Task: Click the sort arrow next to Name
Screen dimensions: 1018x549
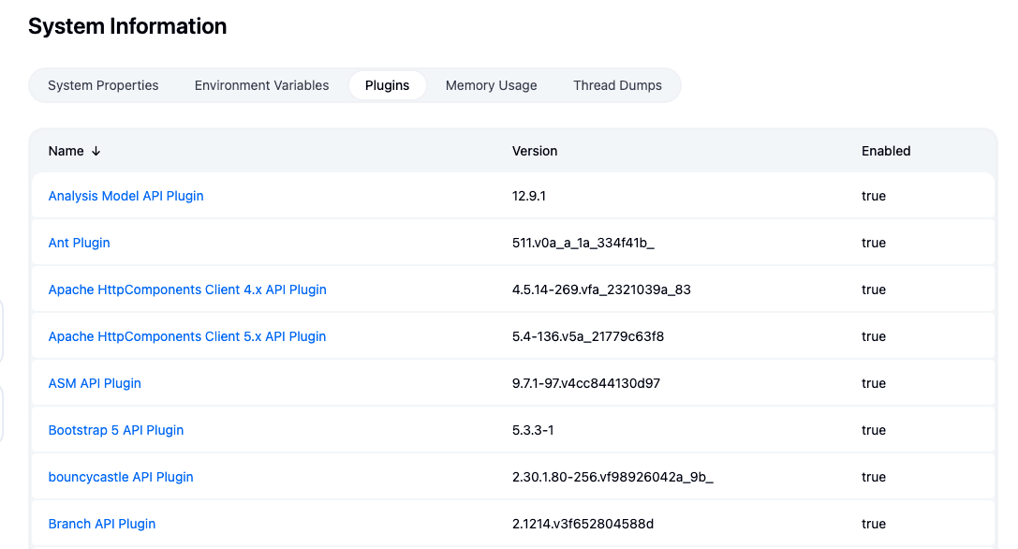Action: click(x=96, y=151)
